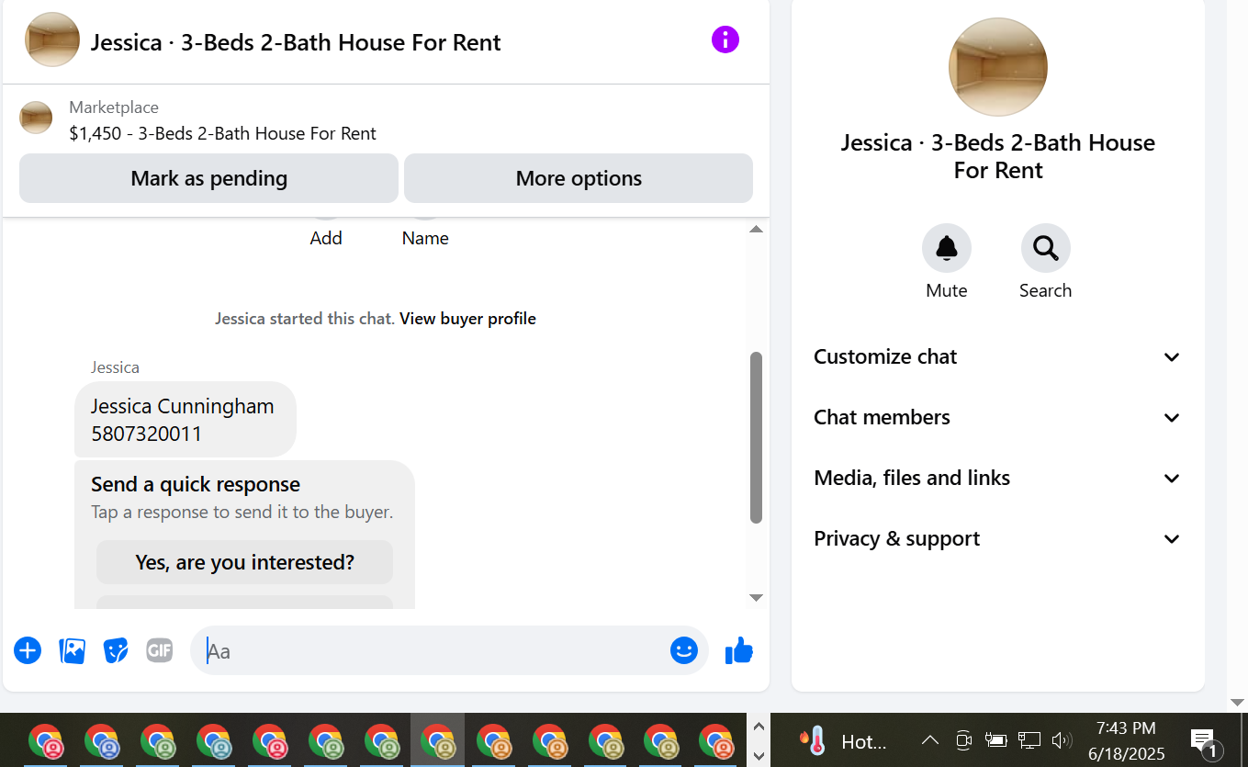
Task: Open the Windows notification center icon
Action: 1204,741
